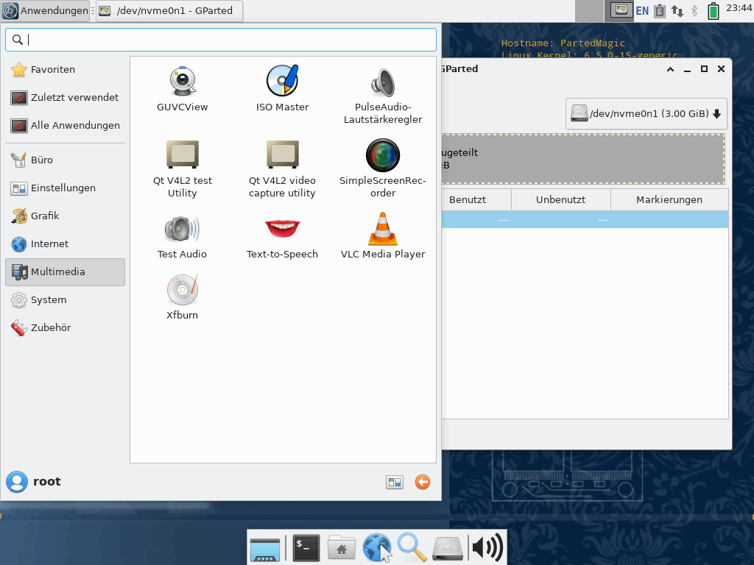Click the Anwendungen menu button

(x=46, y=11)
